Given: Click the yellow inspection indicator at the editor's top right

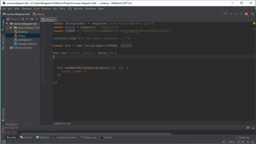Looking at the screenshot, I should coord(254,23).
